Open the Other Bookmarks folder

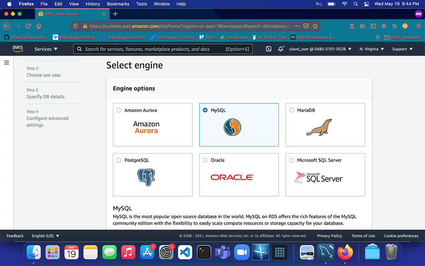(x=403, y=37)
